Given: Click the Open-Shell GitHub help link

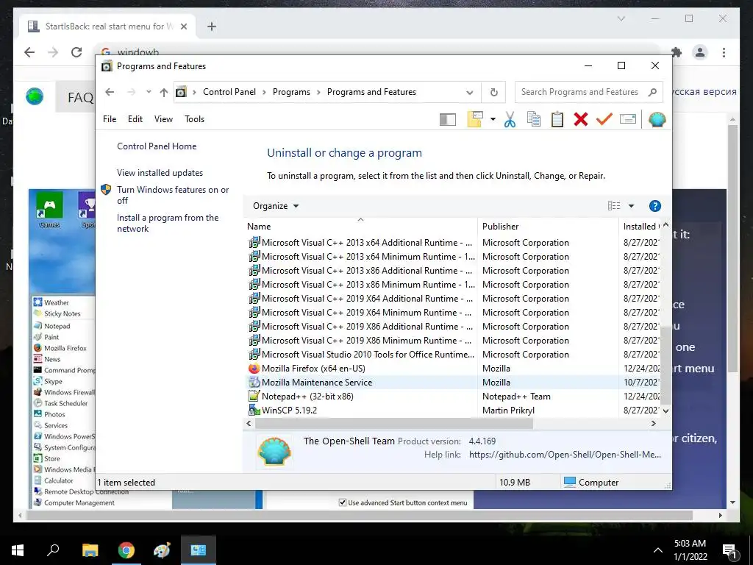Looking at the screenshot, I should (x=565, y=455).
